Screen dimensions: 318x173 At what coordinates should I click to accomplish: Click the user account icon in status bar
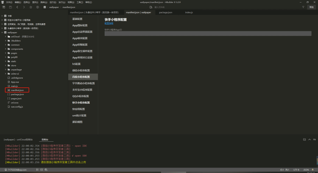pyautogui.click(x=6, y=170)
